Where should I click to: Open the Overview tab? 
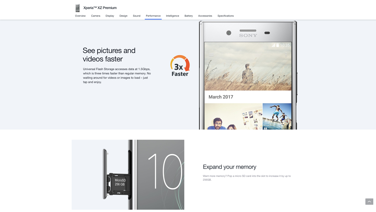click(80, 16)
